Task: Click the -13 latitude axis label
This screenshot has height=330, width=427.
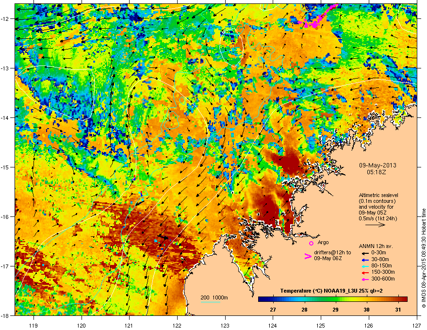Action: (5, 68)
